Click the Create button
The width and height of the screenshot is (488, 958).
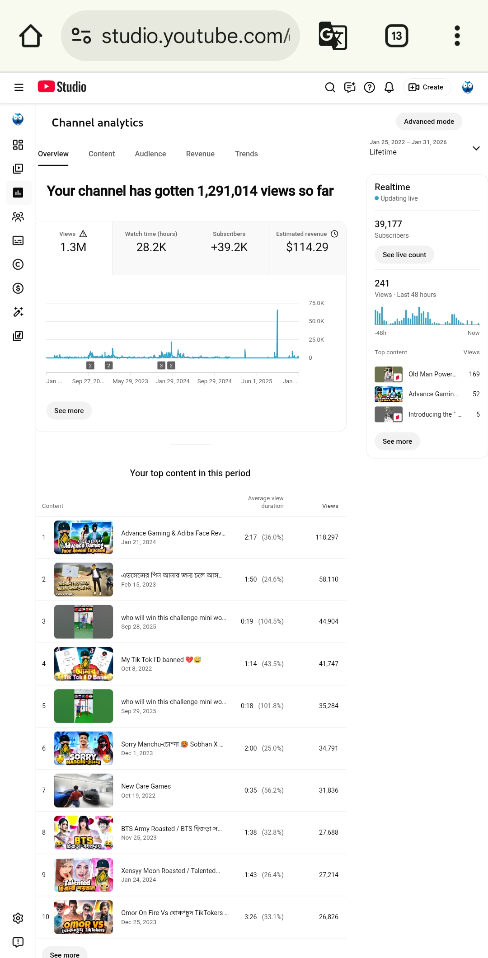[x=427, y=87]
